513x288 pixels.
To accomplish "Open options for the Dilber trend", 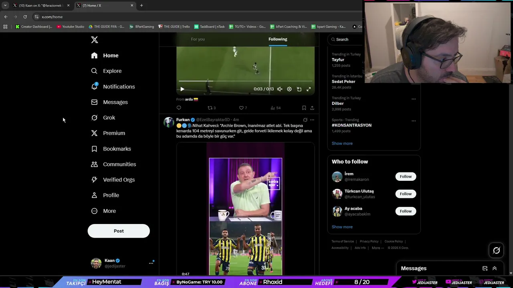I will point(414,99).
